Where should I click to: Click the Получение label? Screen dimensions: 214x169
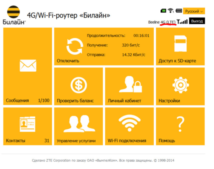tap(97, 45)
